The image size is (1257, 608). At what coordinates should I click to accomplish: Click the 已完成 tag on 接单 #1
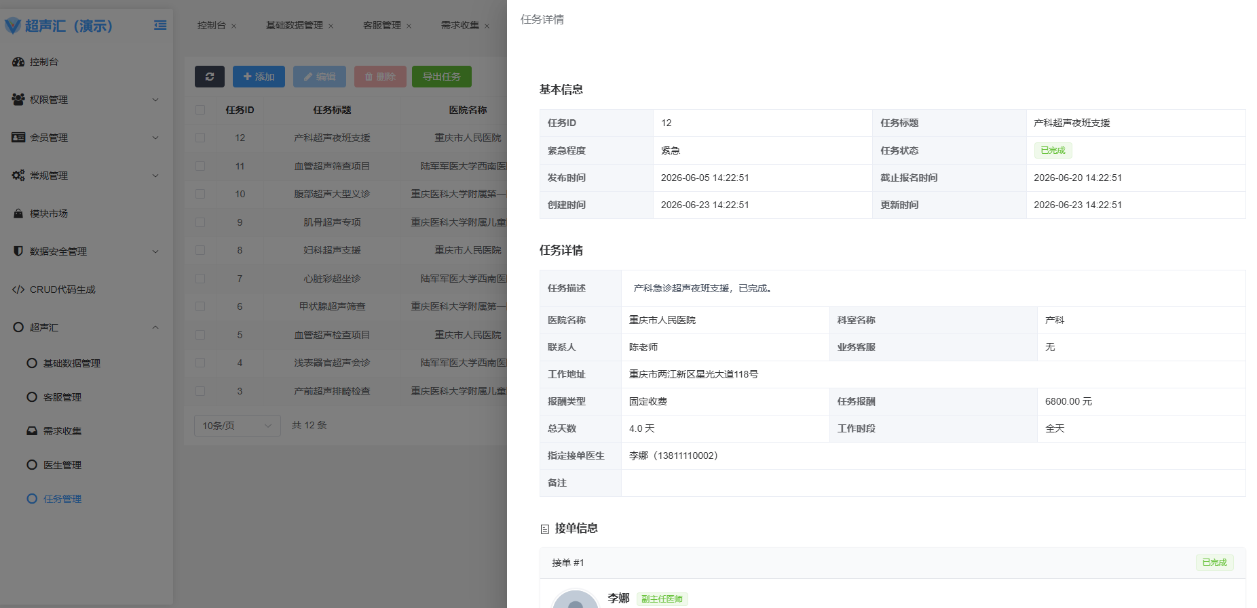1214,563
